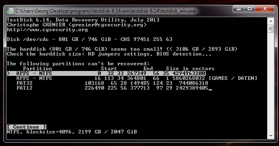Screen dimensions: 279x146
Task: Click the TestDisk window title bar icon
Action: (x=10, y=11)
